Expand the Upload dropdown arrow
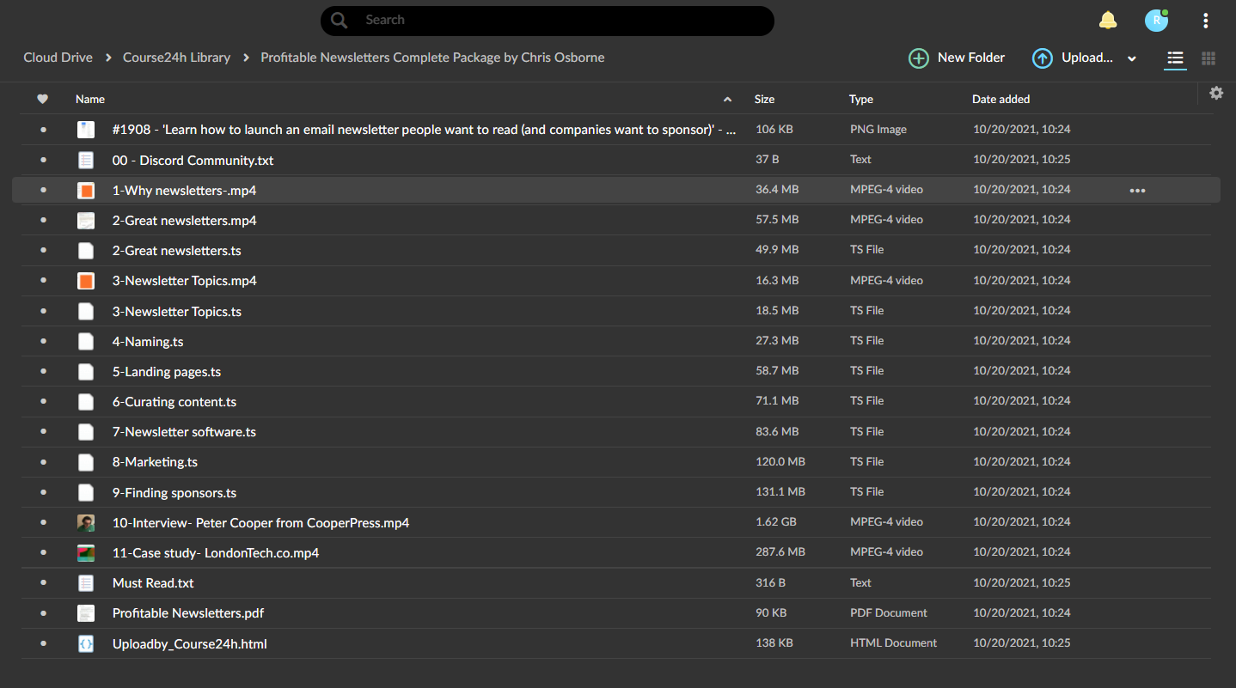The height and width of the screenshot is (688, 1236). pyautogui.click(x=1132, y=58)
